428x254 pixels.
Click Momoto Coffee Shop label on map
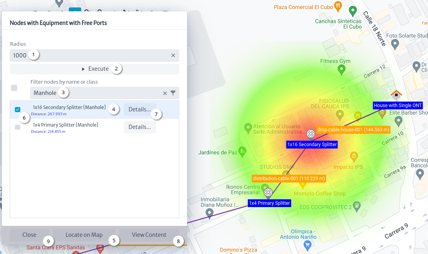pyautogui.click(x=320, y=194)
